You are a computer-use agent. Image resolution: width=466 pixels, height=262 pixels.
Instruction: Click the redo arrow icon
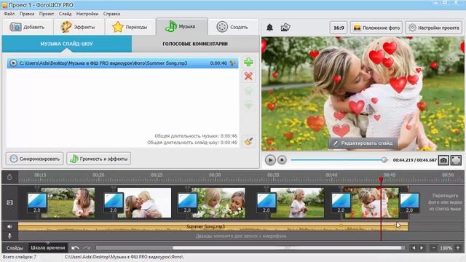click(87, 247)
